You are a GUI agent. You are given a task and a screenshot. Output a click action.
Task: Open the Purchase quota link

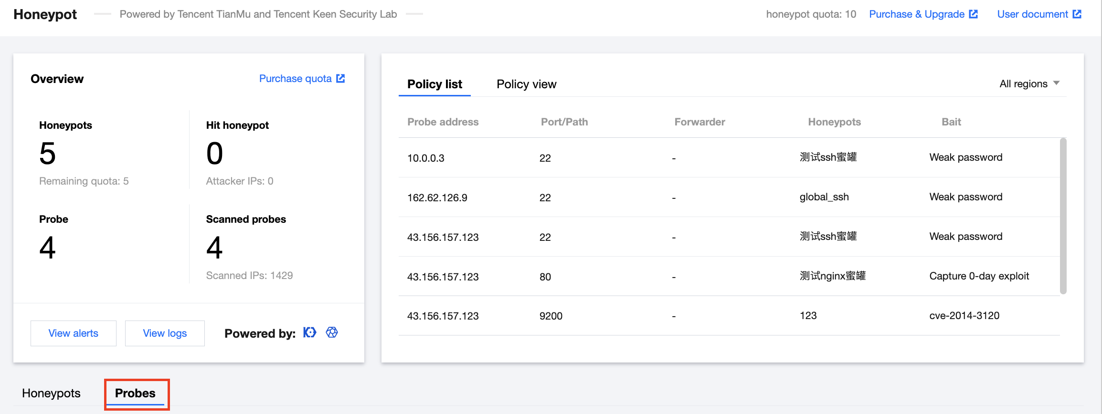(x=295, y=79)
